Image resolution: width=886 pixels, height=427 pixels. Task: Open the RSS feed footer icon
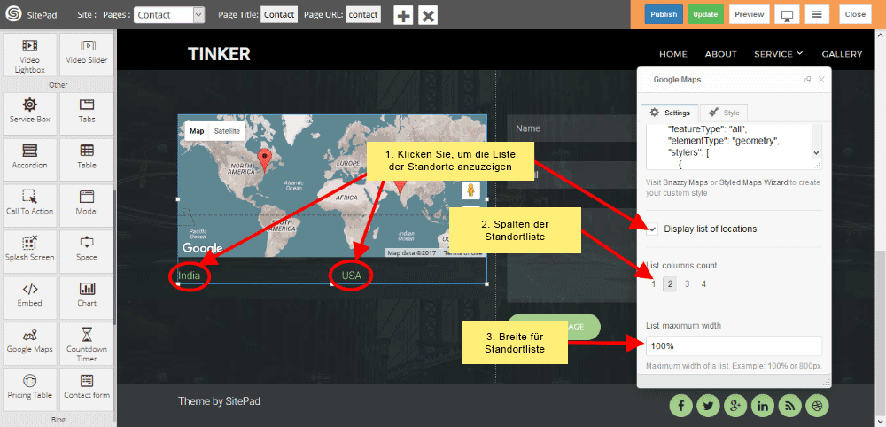pos(790,405)
